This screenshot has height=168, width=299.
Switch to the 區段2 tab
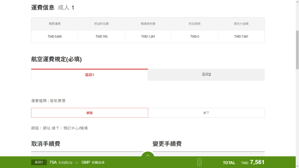(206, 74)
